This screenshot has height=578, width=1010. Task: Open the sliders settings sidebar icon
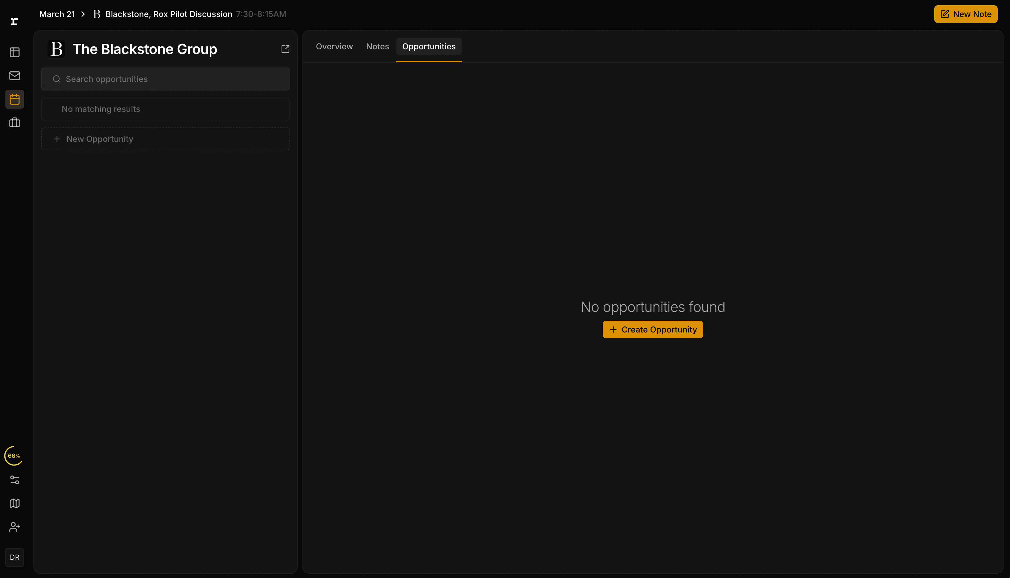(15, 480)
